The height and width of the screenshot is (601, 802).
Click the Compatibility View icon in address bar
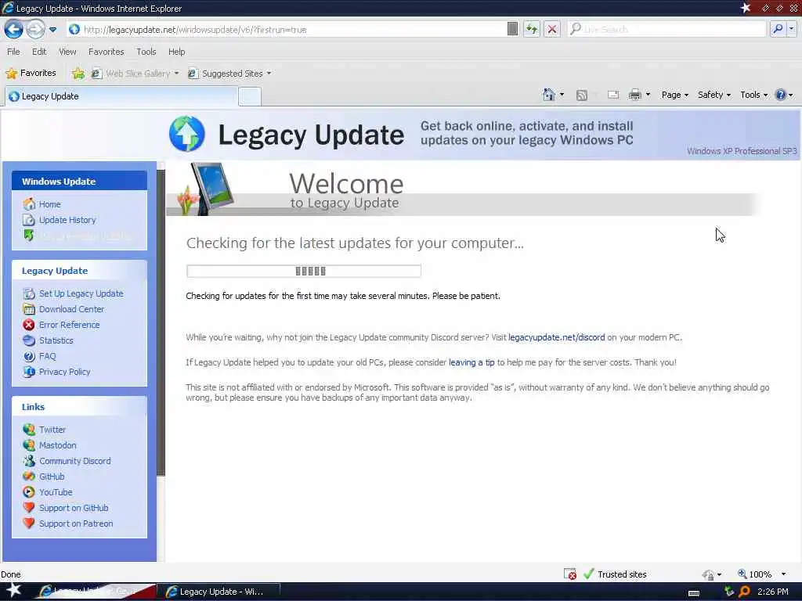coord(512,29)
